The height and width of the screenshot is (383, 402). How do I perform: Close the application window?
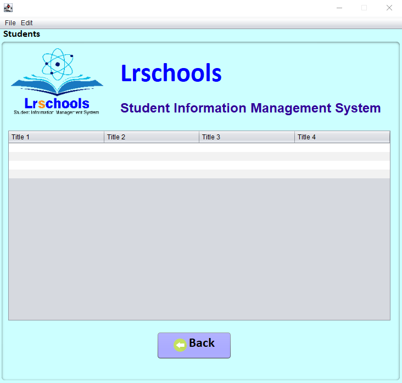tap(389, 8)
